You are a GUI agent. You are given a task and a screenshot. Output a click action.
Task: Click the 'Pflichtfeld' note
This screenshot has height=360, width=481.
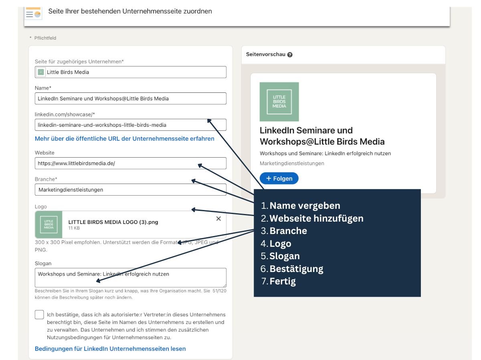[x=45, y=38]
